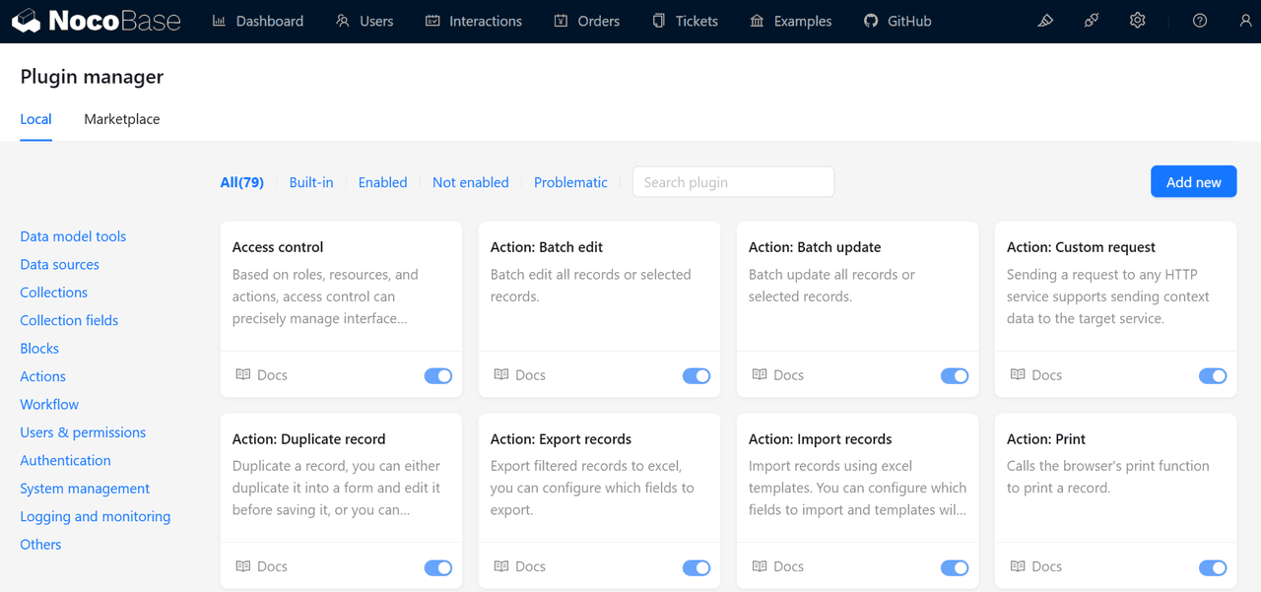Select Workflow category

(49, 404)
